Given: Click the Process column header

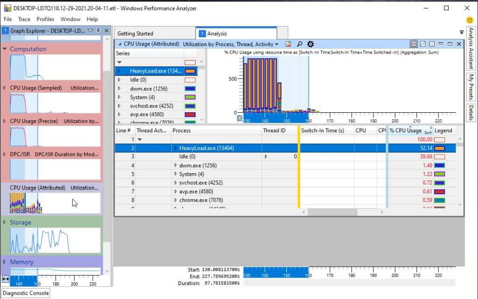Looking at the screenshot, I should 216,130.
